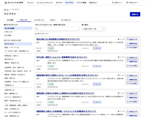
Task: Switch to the ユースケース tab
Action: coord(39,20)
